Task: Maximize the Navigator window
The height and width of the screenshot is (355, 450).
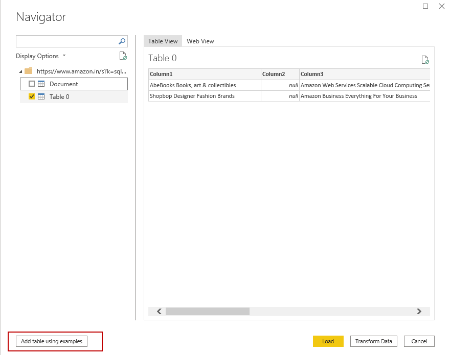Action: click(x=425, y=6)
